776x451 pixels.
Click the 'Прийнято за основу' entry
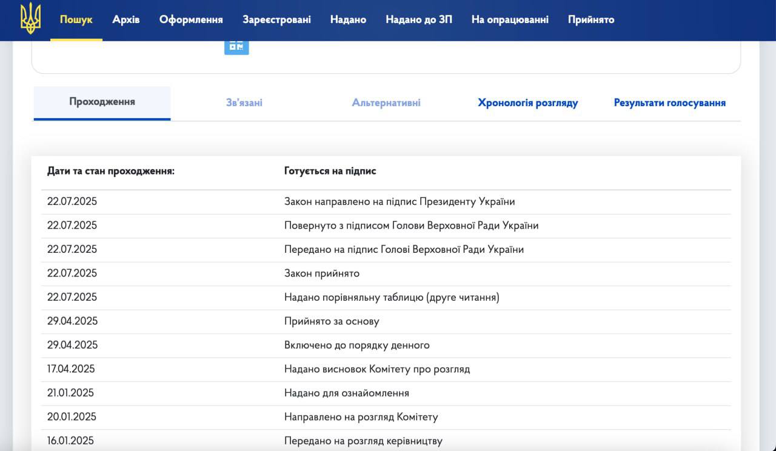[332, 321]
